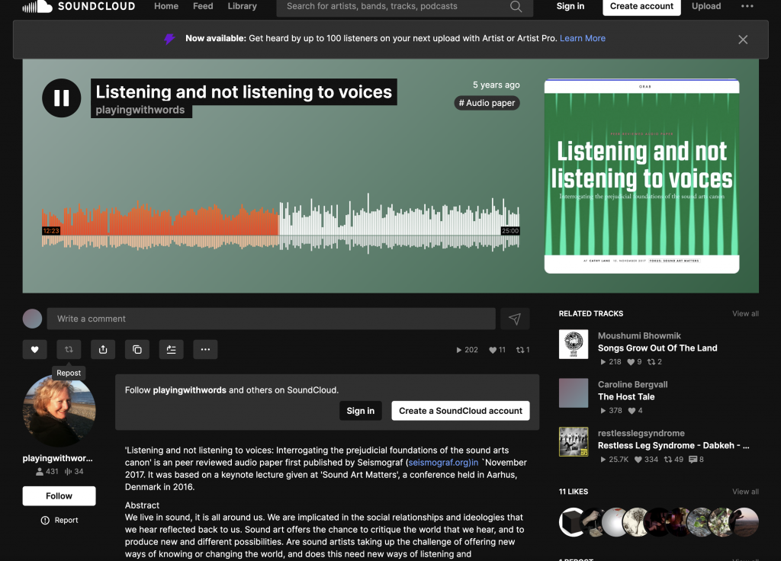Type in the Write a comment field
This screenshot has width=781, height=561.
pyautogui.click(x=271, y=319)
